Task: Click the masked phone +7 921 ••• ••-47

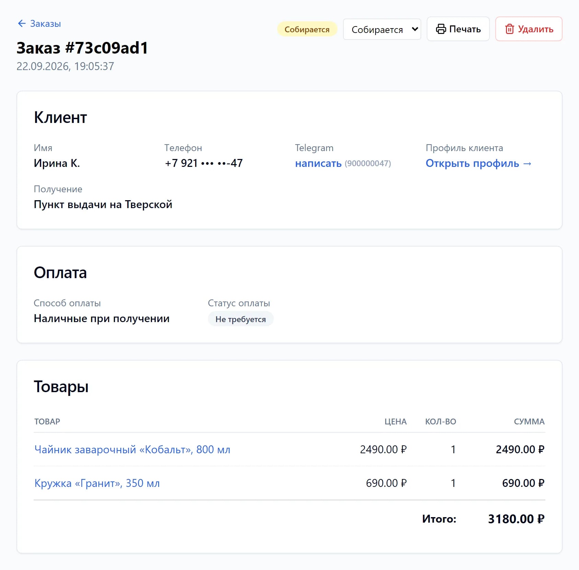Action: tap(204, 163)
